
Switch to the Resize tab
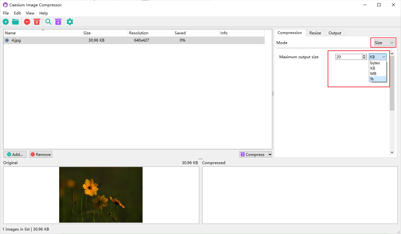(315, 33)
